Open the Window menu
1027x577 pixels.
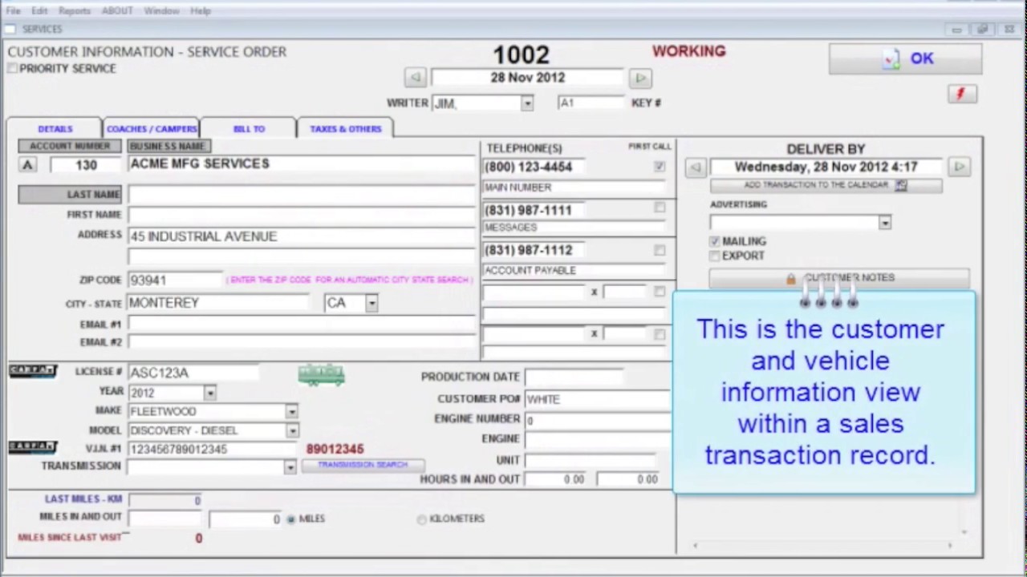point(161,10)
